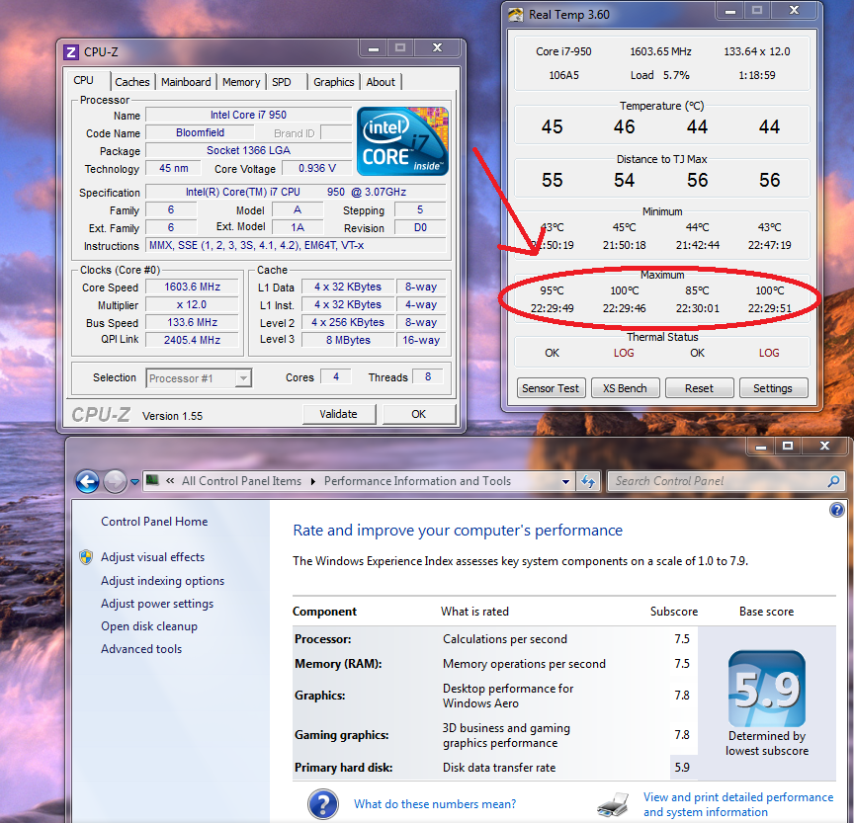Open the Caches tab in CPU-Z
Image resolution: width=854 pixels, height=823 pixels.
tap(131, 82)
